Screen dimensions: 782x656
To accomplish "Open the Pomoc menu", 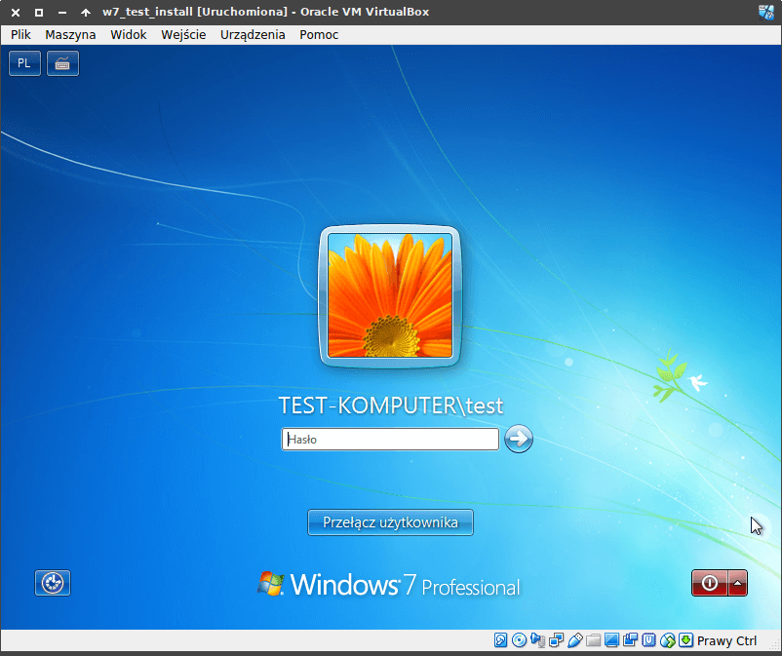I will coord(319,34).
